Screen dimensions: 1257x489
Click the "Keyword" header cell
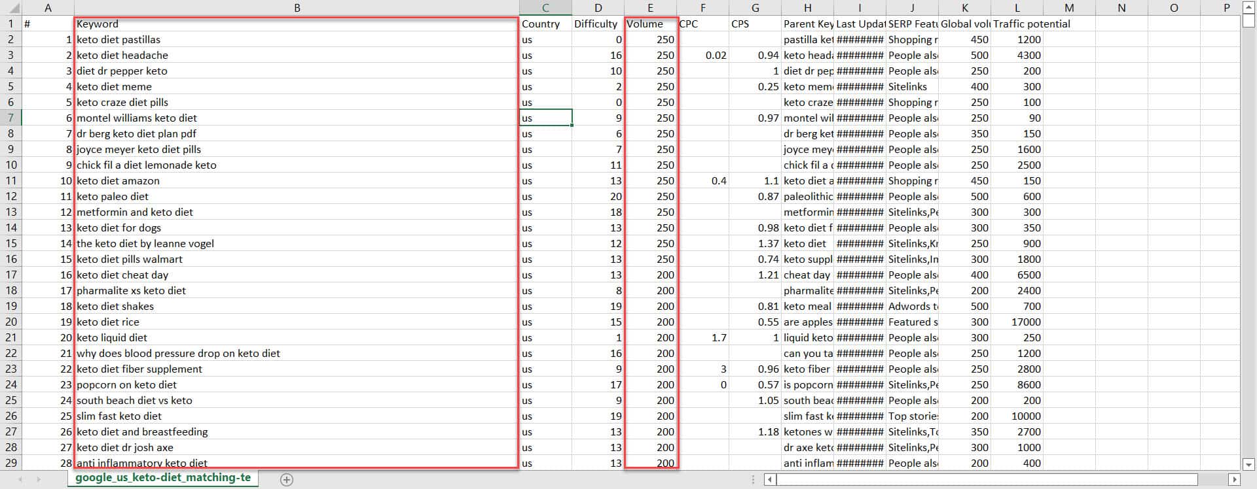click(x=297, y=24)
